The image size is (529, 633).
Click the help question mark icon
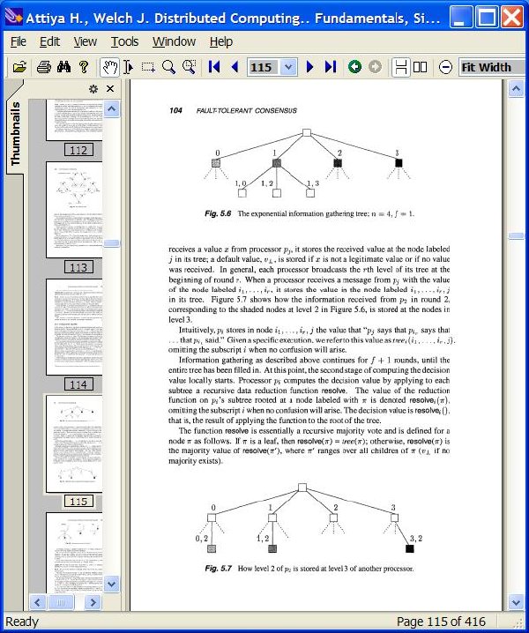point(84,67)
